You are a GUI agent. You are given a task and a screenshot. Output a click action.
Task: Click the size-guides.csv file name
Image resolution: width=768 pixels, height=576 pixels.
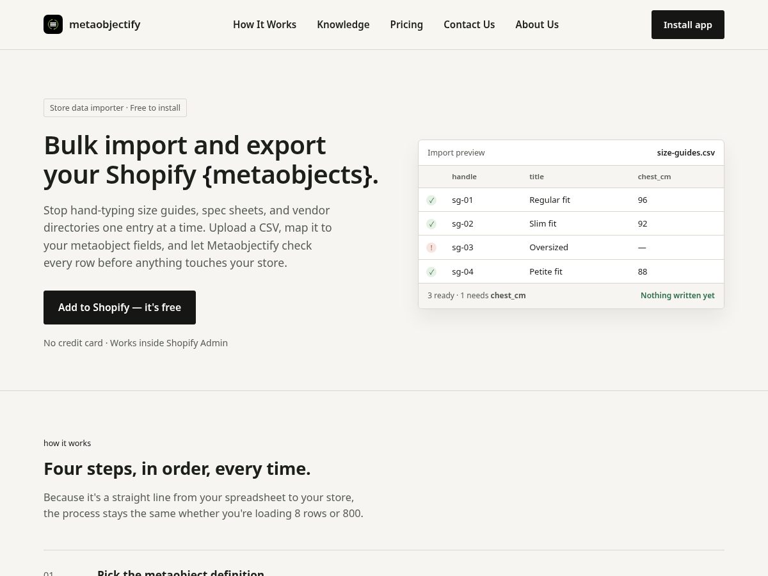point(685,153)
